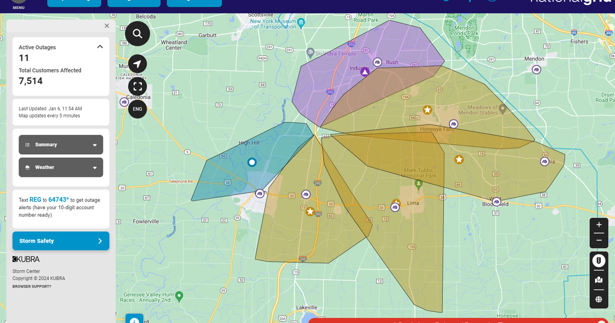Viewport: 615px width, 323px height.
Task: Click the locate me arrow icon
Action: [137, 64]
